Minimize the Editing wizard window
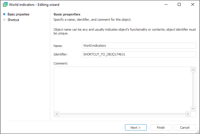The image size is (200, 134). 166,5
